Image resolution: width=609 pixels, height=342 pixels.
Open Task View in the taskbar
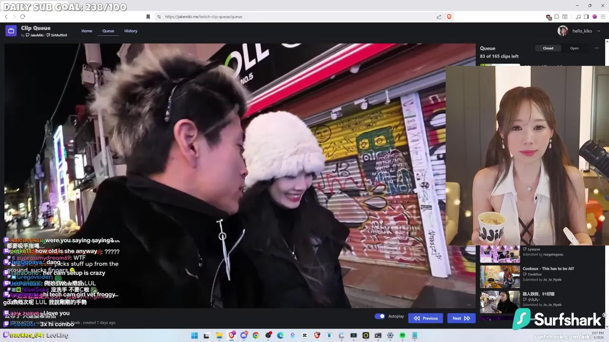(206, 335)
